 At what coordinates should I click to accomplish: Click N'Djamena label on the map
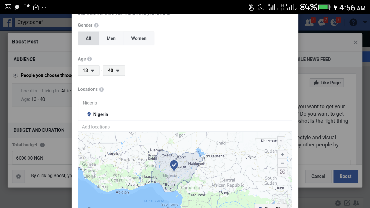tap(215, 156)
